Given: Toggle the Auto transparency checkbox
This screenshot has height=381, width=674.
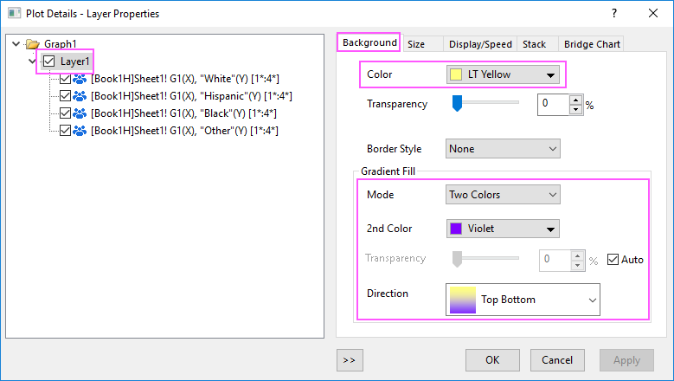Looking at the screenshot, I should (x=613, y=259).
